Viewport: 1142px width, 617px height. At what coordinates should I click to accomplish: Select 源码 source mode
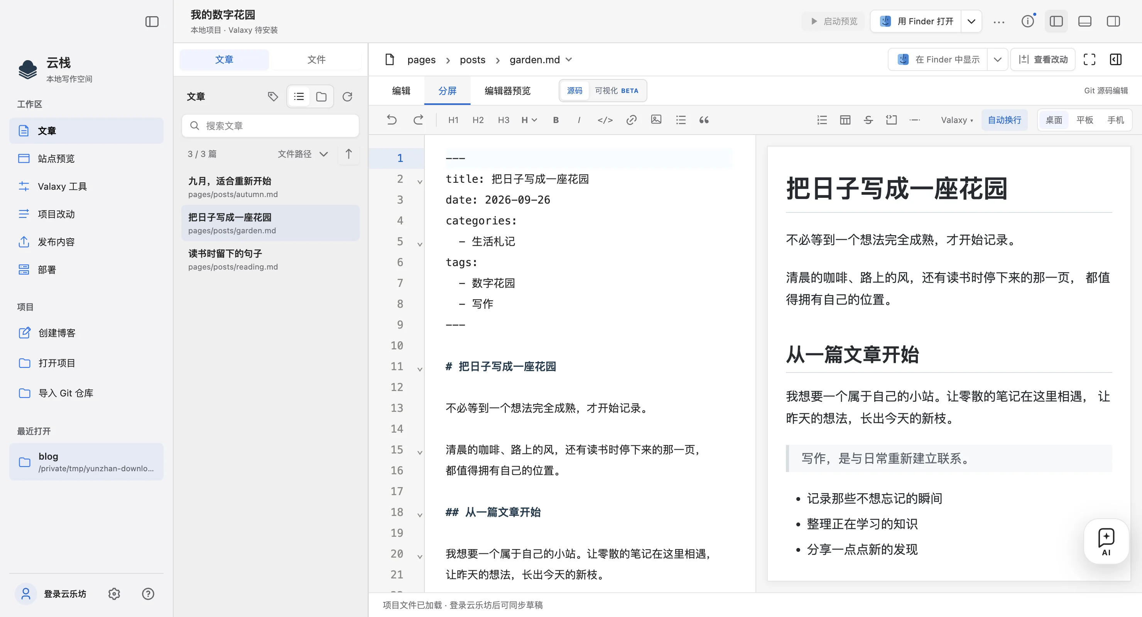click(x=574, y=90)
